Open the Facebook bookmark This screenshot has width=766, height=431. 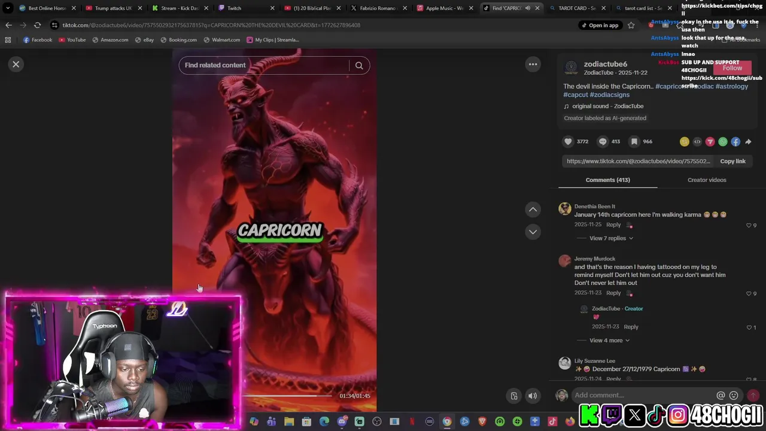(38, 40)
